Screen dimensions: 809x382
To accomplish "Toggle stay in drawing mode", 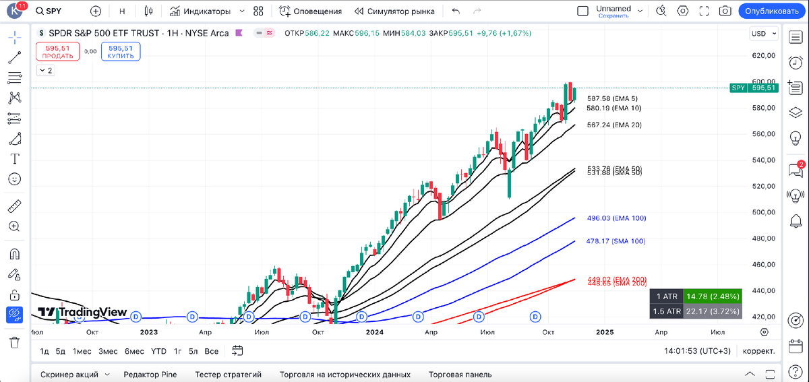I will click(x=14, y=274).
